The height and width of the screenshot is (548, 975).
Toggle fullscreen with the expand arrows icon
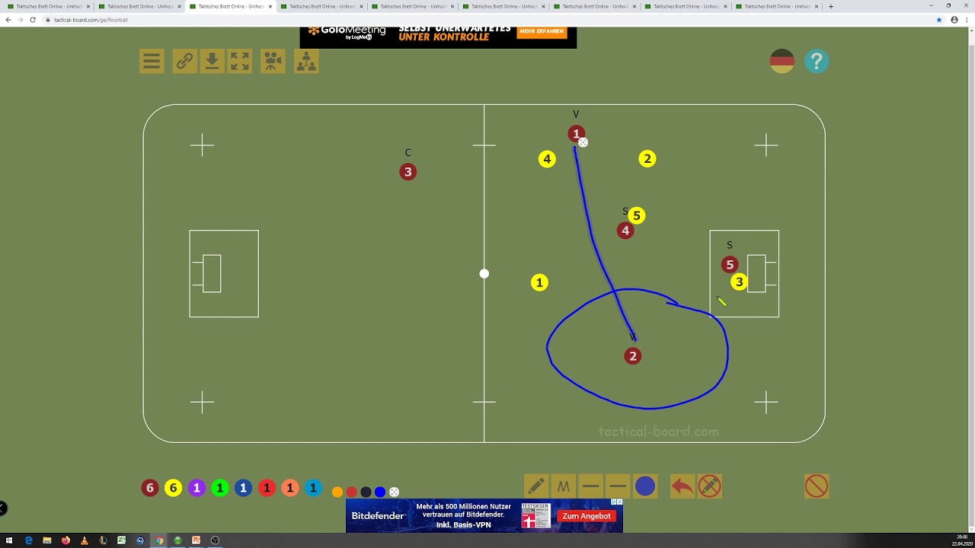coord(240,62)
